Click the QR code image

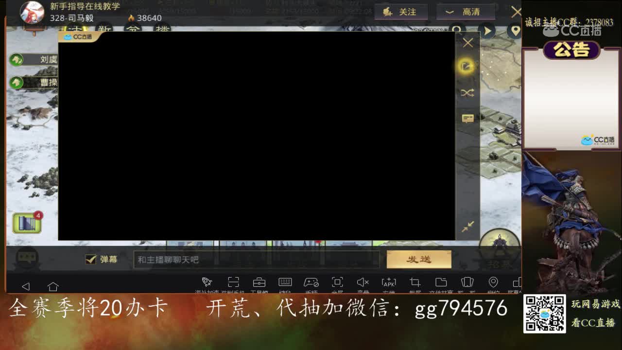[x=544, y=314]
